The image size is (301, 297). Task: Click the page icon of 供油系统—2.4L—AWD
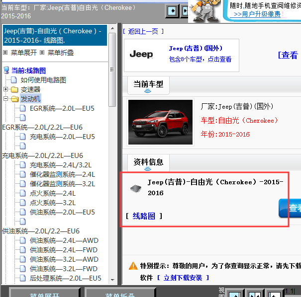(x=23, y=240)
